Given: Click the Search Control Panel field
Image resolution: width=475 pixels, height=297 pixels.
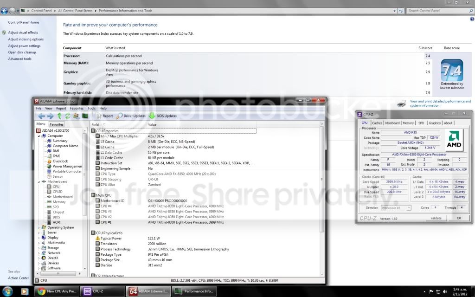Looking at the screenshot, I should (x=438, y=11).
